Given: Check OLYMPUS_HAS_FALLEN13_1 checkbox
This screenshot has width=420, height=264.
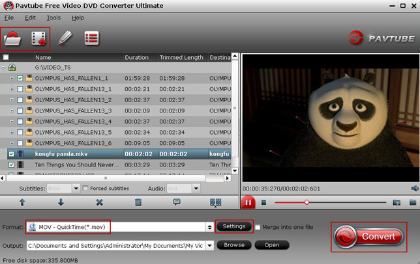Looking at the screenshot, I should pos(20,89).
